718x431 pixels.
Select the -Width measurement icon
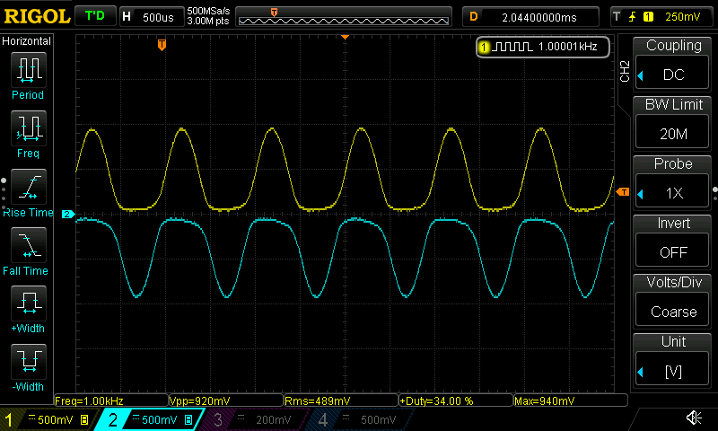pyautogui.click(x=29, y=361)
